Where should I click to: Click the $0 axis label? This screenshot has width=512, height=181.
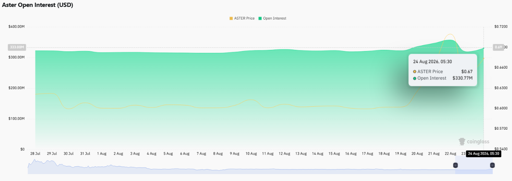click(22, 149)
